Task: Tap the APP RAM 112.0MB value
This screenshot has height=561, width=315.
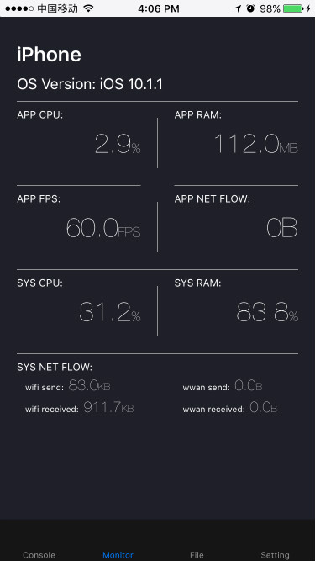Action: click(x=256, y=145)
